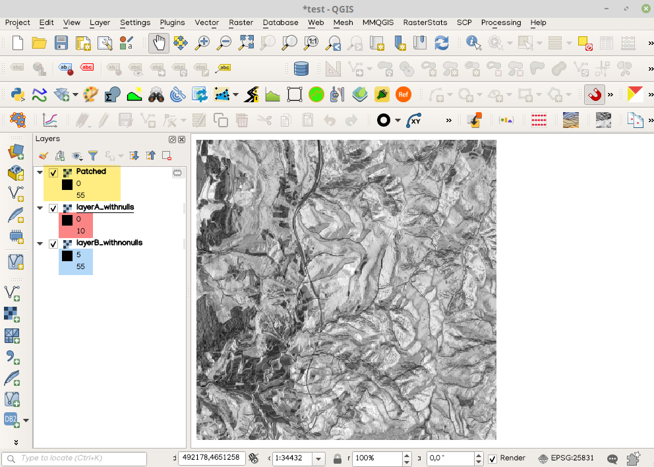654x467 pixels.
Task: Open the Layer menu
Action: [100, 22]
